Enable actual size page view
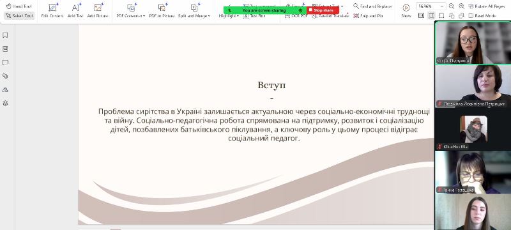 coord(422,15)
